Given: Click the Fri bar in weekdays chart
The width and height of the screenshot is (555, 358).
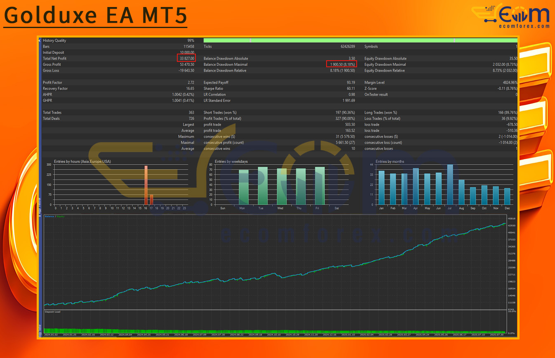Looking at the screenshot, I should pyautogui.click(x=320, y=186).
